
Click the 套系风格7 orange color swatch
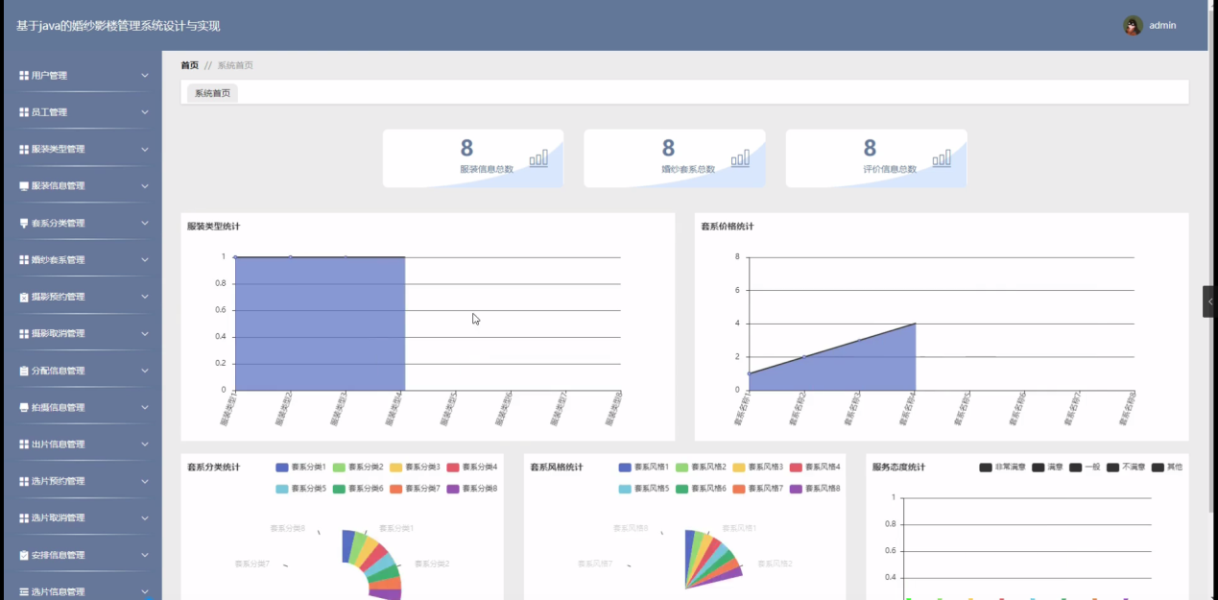pos(740,488)
